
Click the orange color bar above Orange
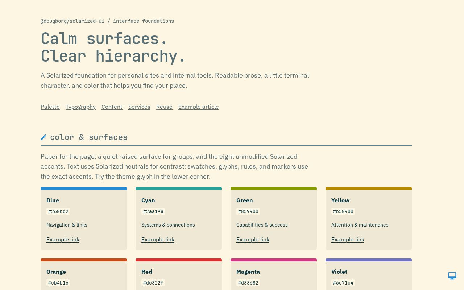[x=84, y=260]
